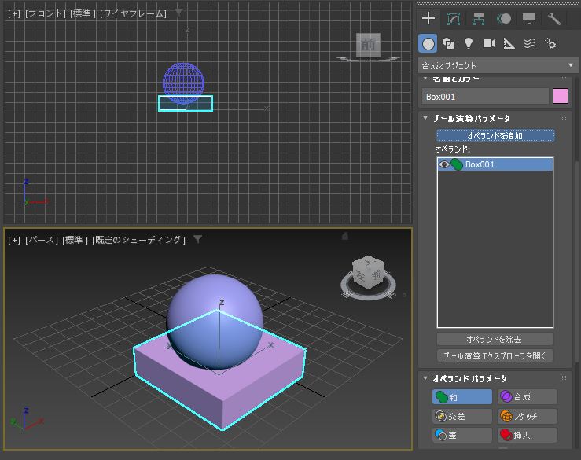The width and height of the screenshot is (581, 460).
Task: Select the 和 (union) operation
Action: click(x=462, y=397)
